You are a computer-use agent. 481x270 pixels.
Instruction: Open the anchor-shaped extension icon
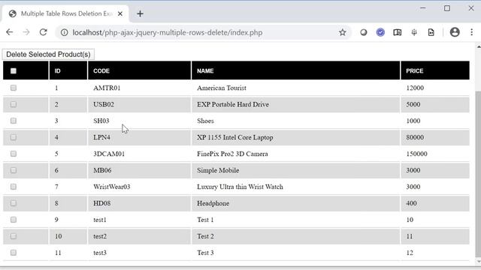point(414,32)
